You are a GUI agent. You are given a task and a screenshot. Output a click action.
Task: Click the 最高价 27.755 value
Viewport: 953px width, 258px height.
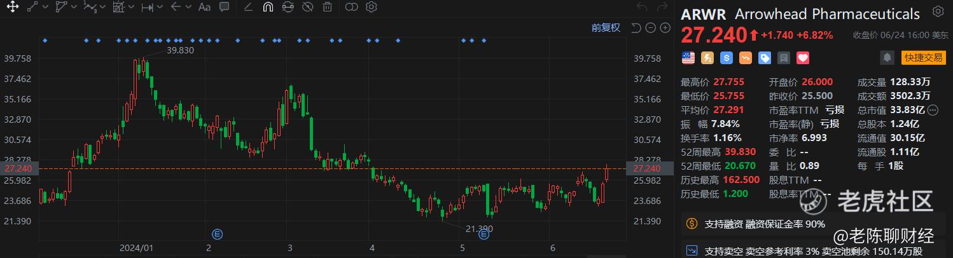coord(728,82)
